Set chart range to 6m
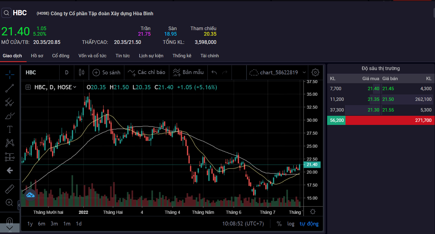Image resolution: width=435 pixels, height=234 pixels. coord(42,224)
